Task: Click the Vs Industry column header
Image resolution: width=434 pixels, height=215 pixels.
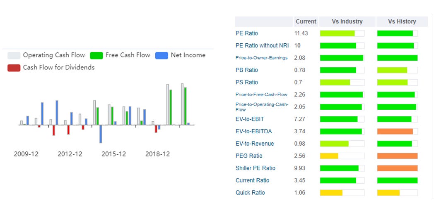Action: 347,21
